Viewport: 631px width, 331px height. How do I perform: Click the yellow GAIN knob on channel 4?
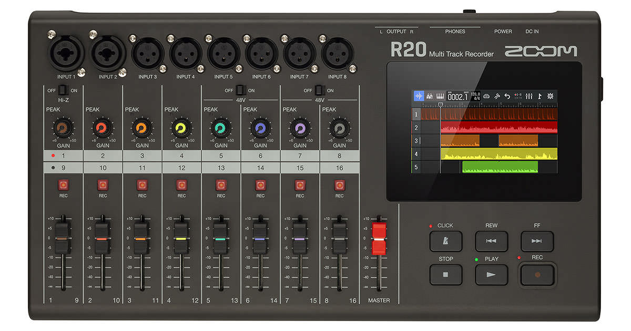coord(181,128)
